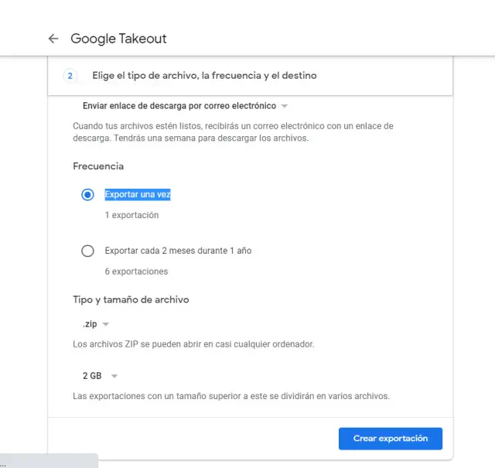Click the small arrow beside .zip
The width and height of the screenshot is (495, 468).
106,324
